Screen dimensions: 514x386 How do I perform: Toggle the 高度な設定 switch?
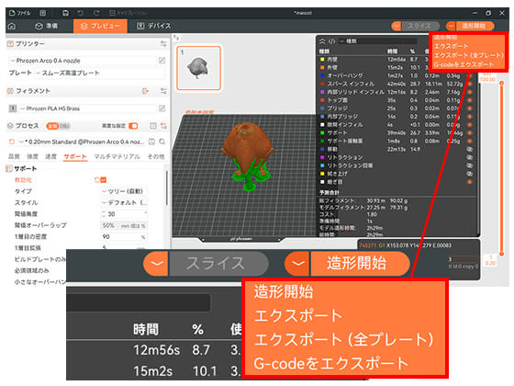[133, 126]
